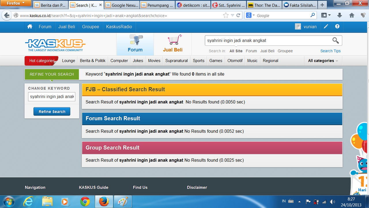This screenshot has height=208, width=369.
Task: Click the KASKUS logo
Action: click(x=55, y=45)
